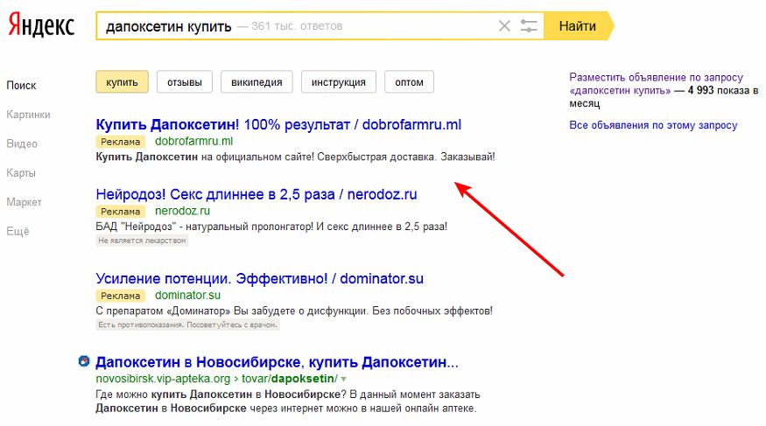Expand the vip-apteka result URL dropdown arrow
The height and width of the screenshot is (426, 766).
click(343, 379)
